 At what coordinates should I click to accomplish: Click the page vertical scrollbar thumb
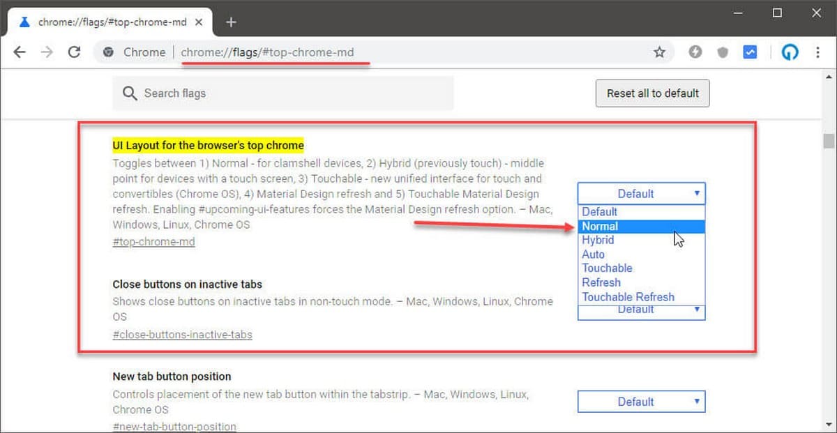click(829, 141)
